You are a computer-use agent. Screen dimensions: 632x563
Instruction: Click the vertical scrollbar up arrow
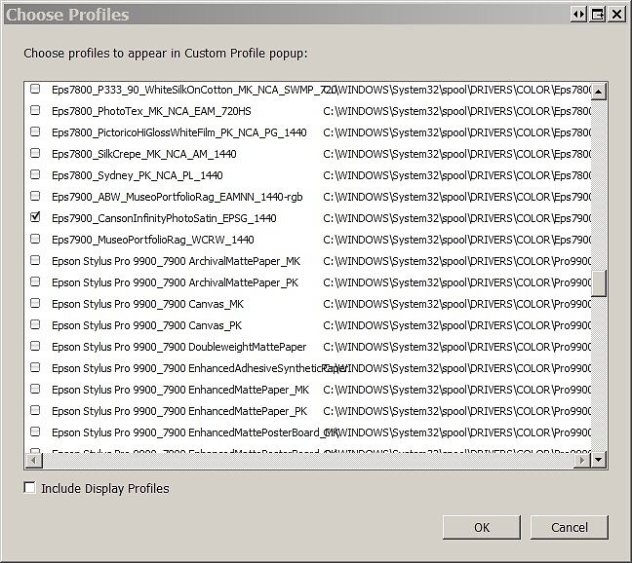click(x=599, y=92)
